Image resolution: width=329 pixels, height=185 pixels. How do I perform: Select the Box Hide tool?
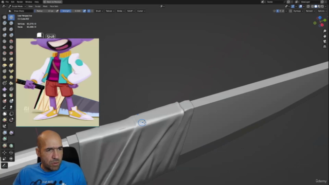point(11,114)
